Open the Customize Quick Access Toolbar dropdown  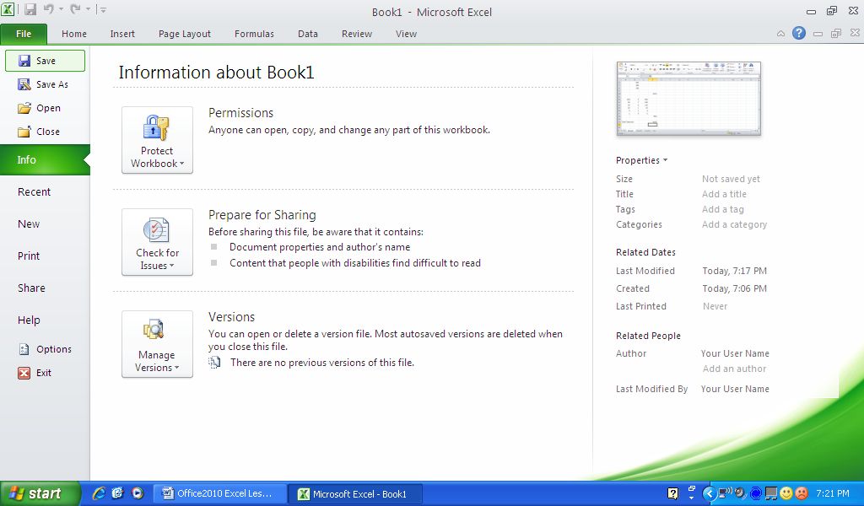pos(103,9)
